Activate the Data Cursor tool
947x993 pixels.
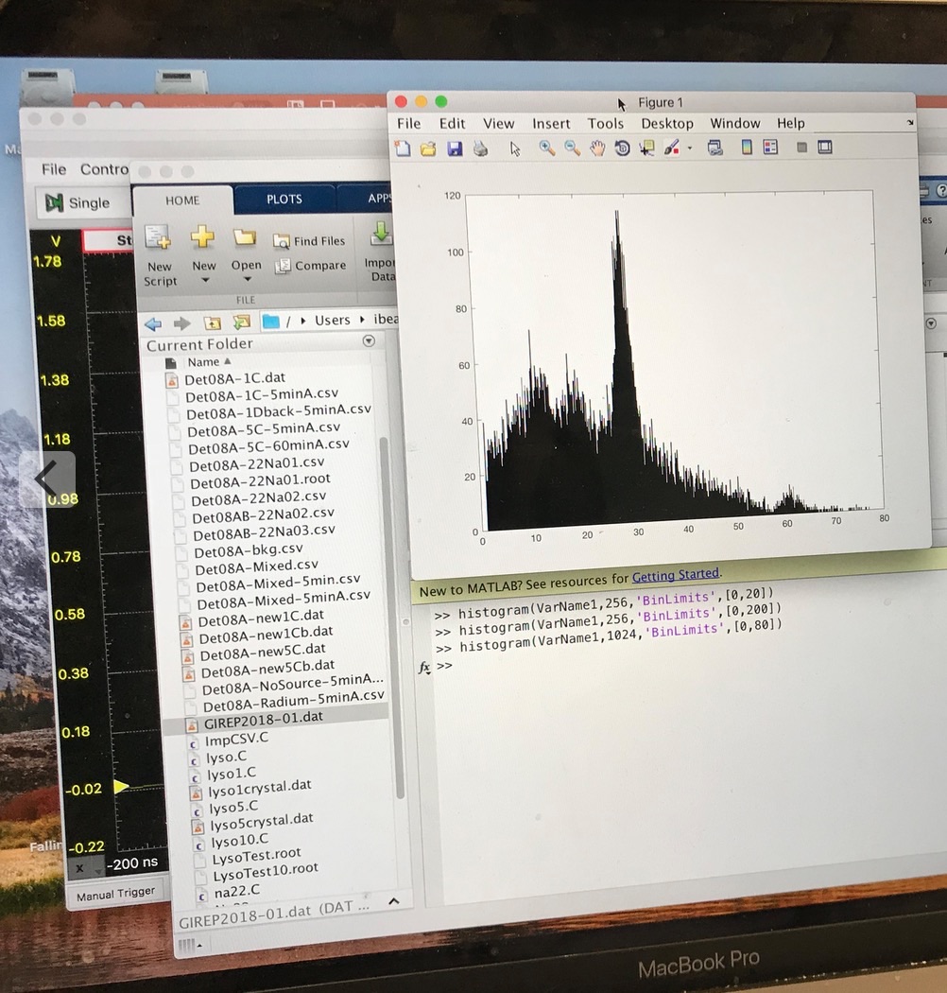coord(647,148)
